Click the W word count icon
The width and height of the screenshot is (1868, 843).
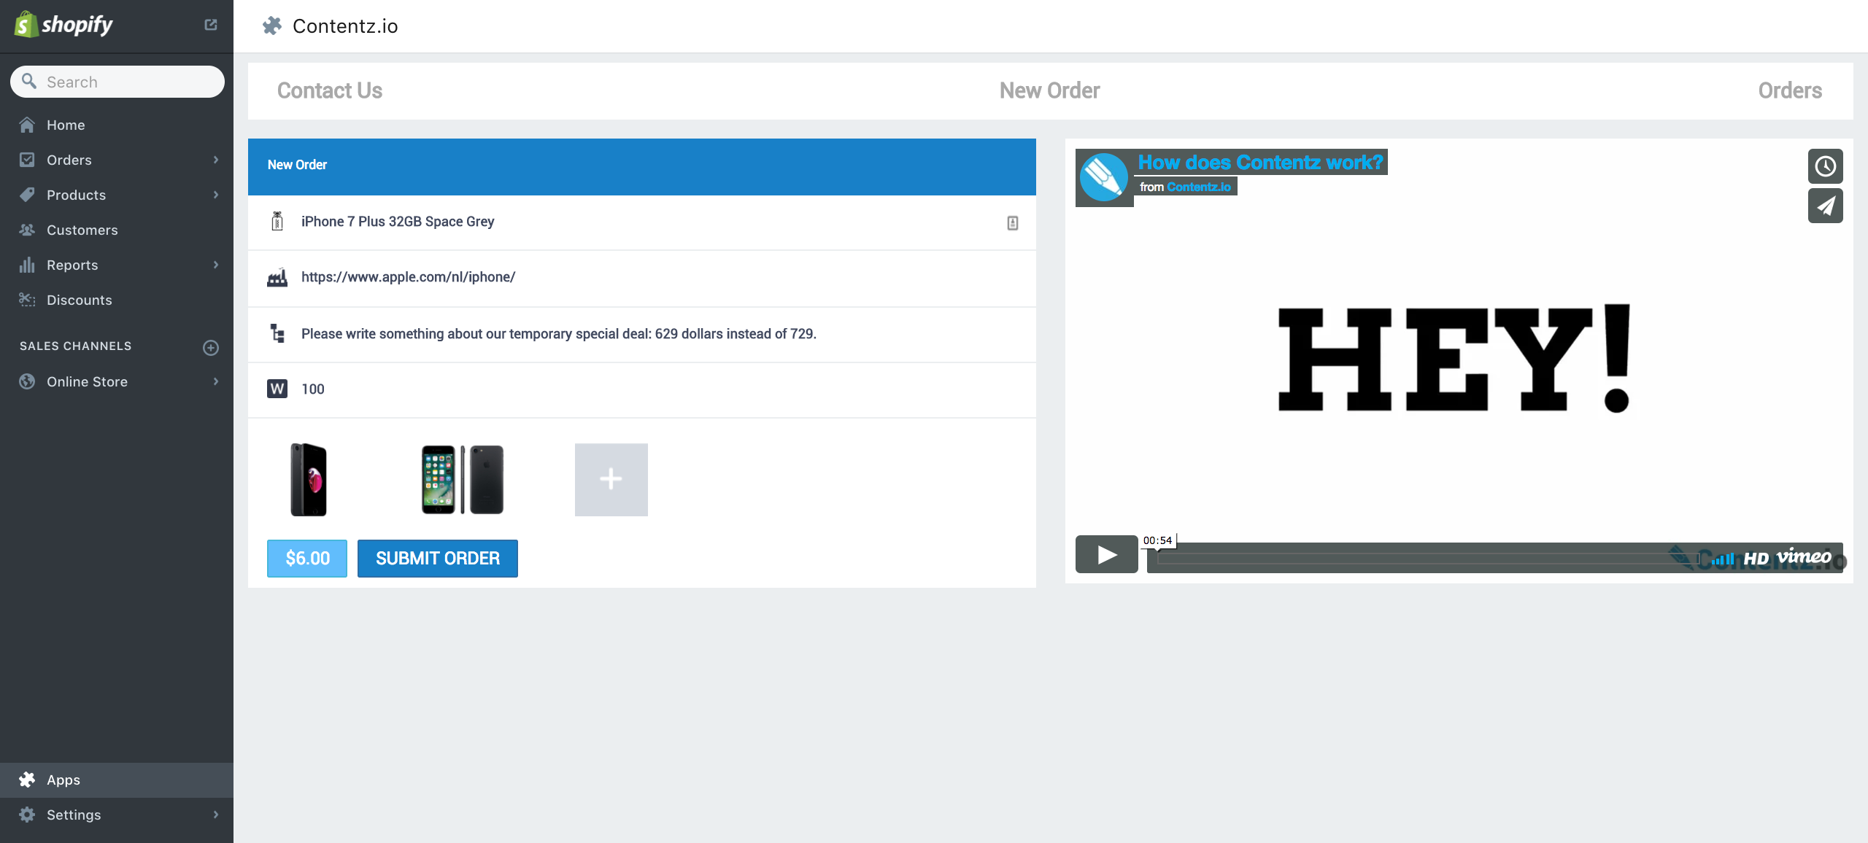[x=277, y=389]
